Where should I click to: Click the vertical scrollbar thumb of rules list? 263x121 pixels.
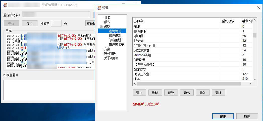255,35
